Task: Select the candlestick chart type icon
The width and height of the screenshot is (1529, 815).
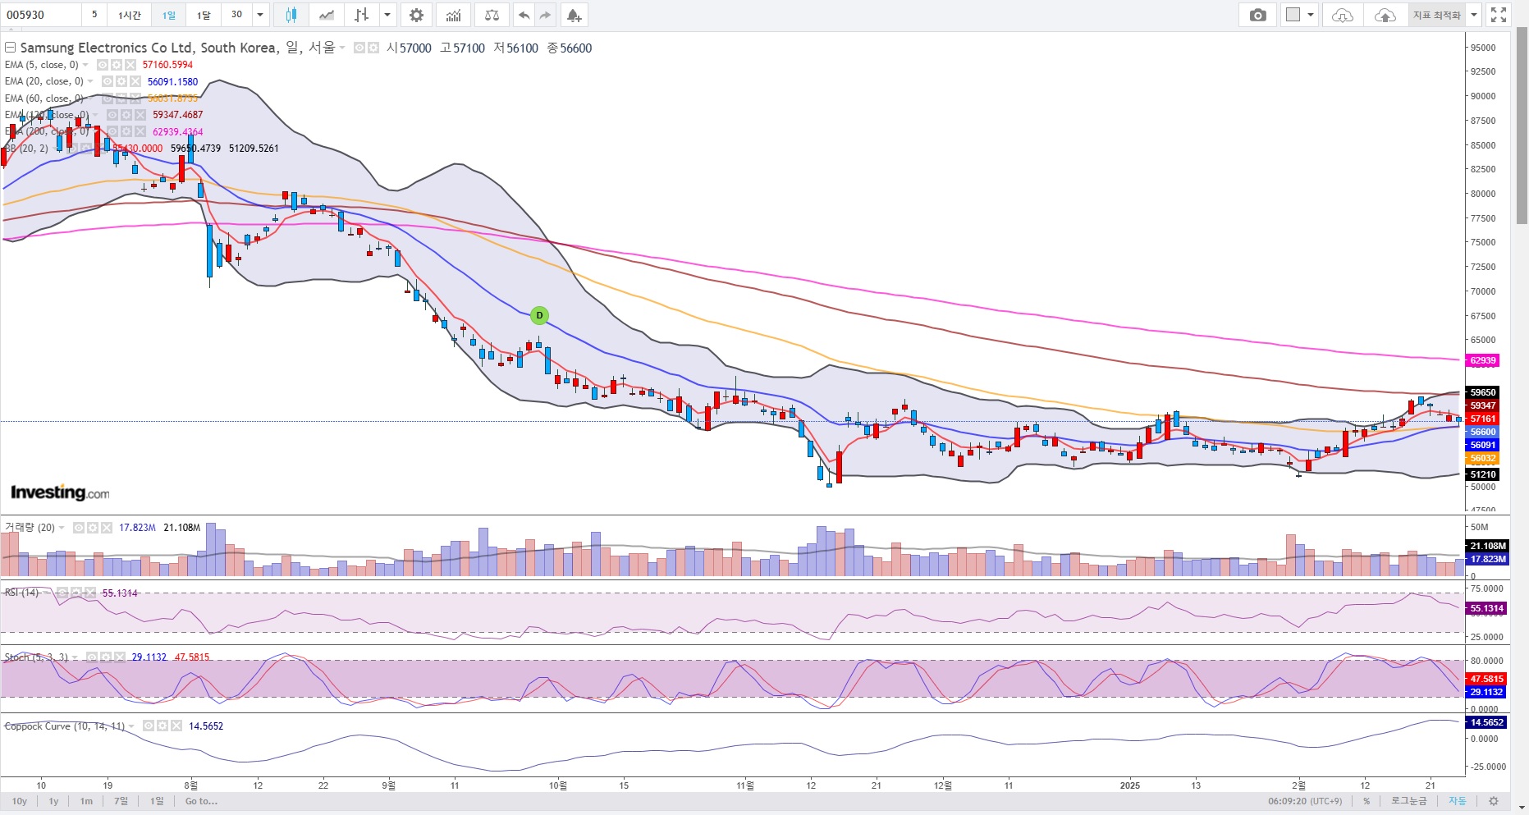Action: point(291,15)
